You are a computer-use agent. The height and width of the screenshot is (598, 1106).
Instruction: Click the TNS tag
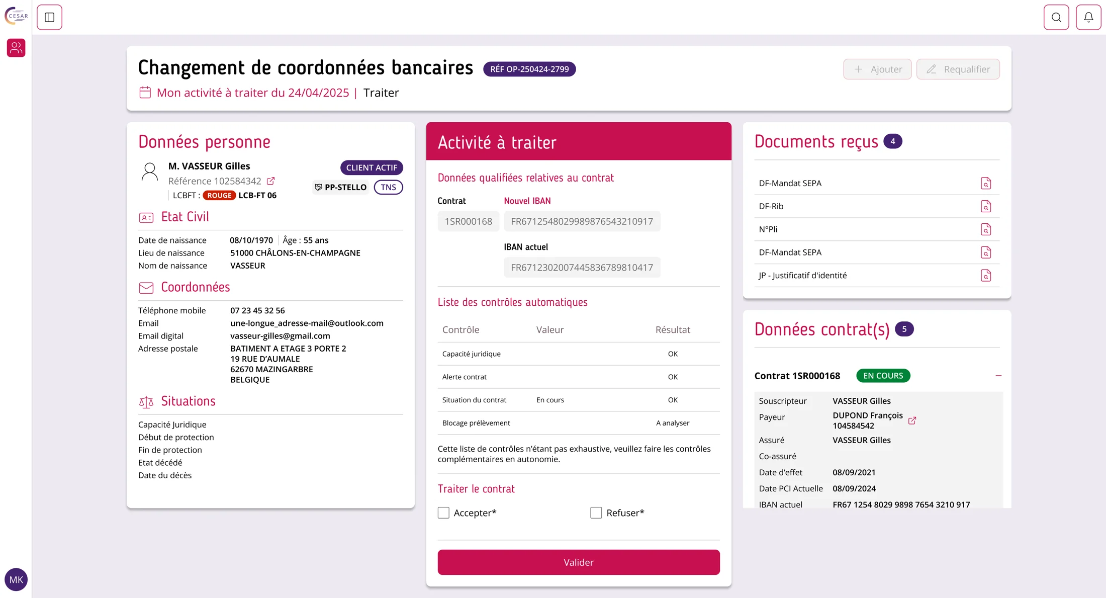[x=388, y=187]
